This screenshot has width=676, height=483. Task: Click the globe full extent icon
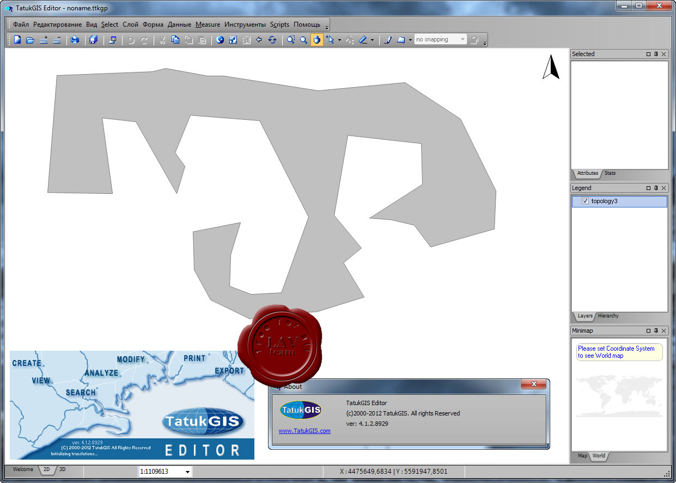220,40
